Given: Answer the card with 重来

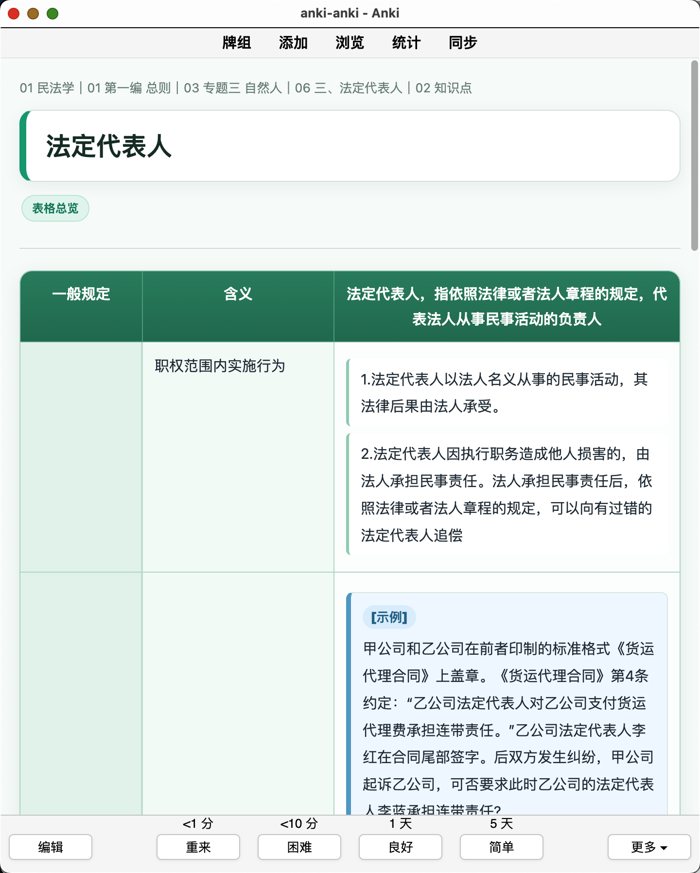Looking at the screenshot, I should (198, 847).
